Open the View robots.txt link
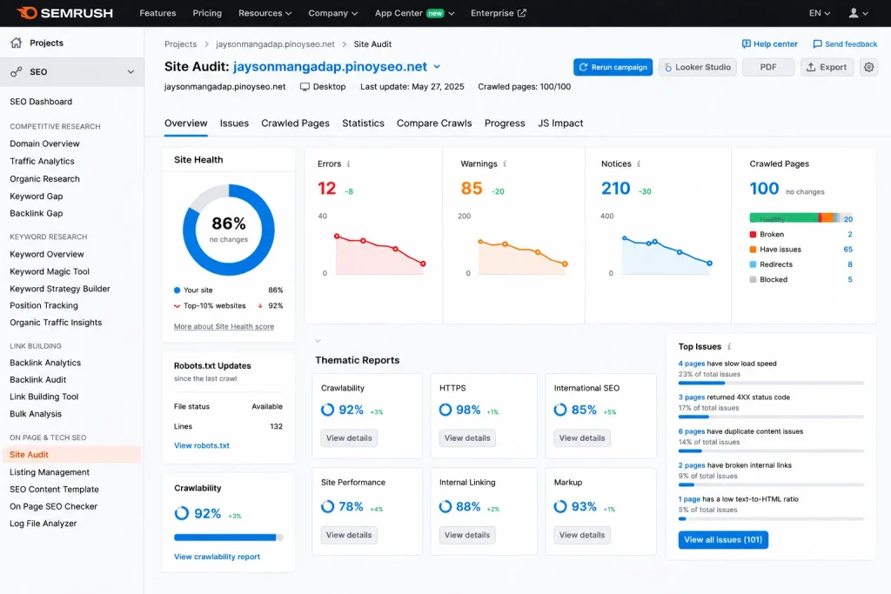The height and width of the screenshot is (594, 891). [202, 445]
